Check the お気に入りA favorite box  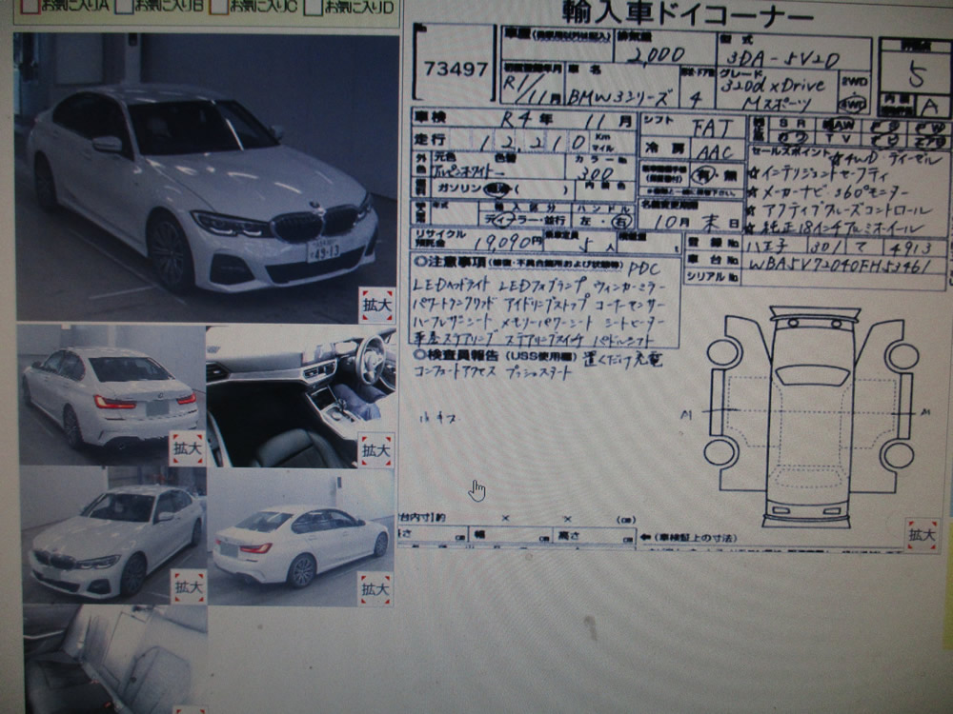pos(30,7)
